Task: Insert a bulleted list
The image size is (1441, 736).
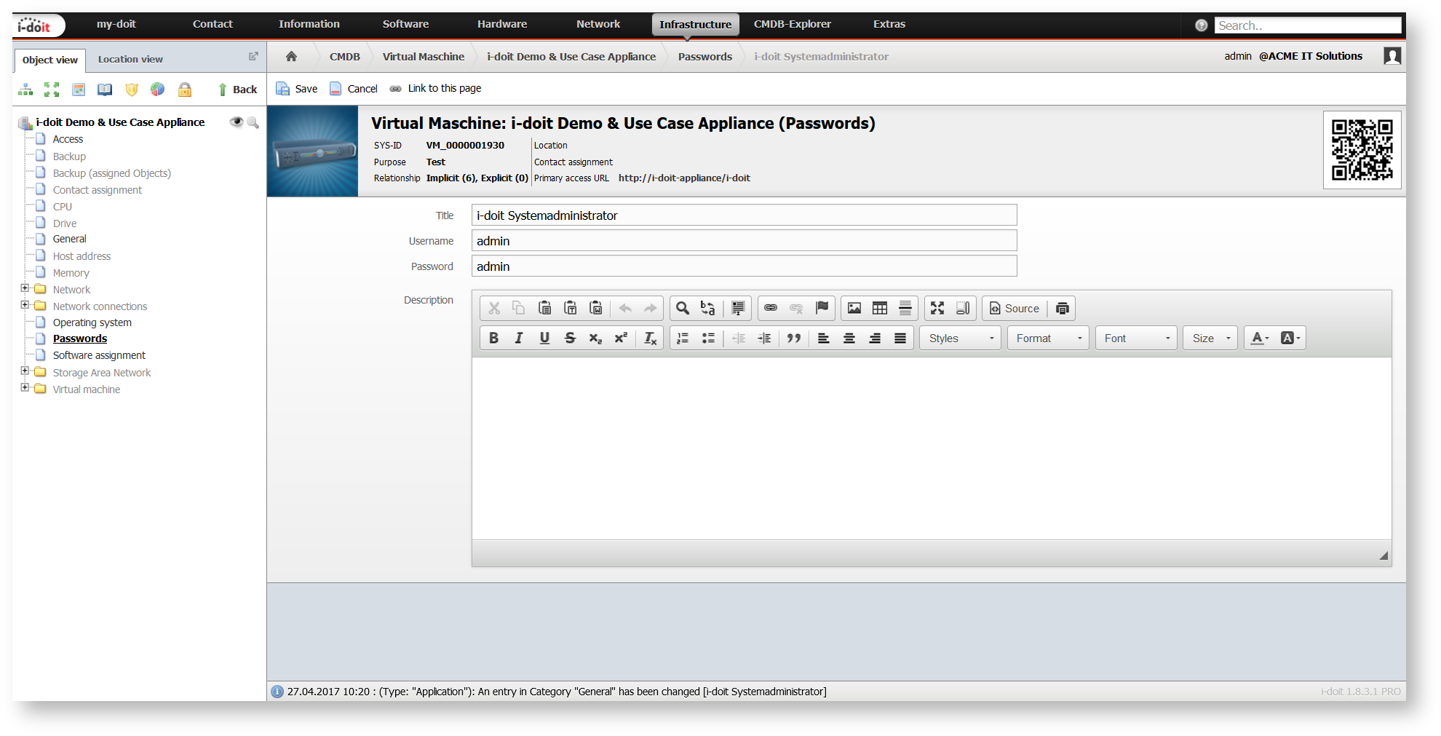Action: (x=708, y=339)
